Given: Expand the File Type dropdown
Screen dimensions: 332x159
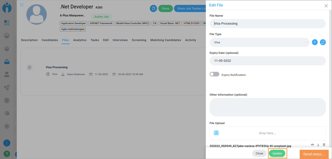Looking at the screenshot, I should click(260, 42).
